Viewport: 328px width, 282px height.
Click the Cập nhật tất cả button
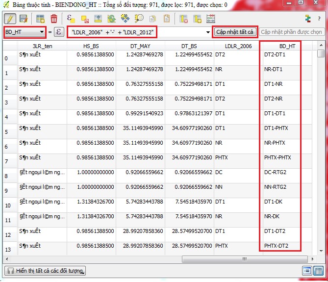point(235,32)
